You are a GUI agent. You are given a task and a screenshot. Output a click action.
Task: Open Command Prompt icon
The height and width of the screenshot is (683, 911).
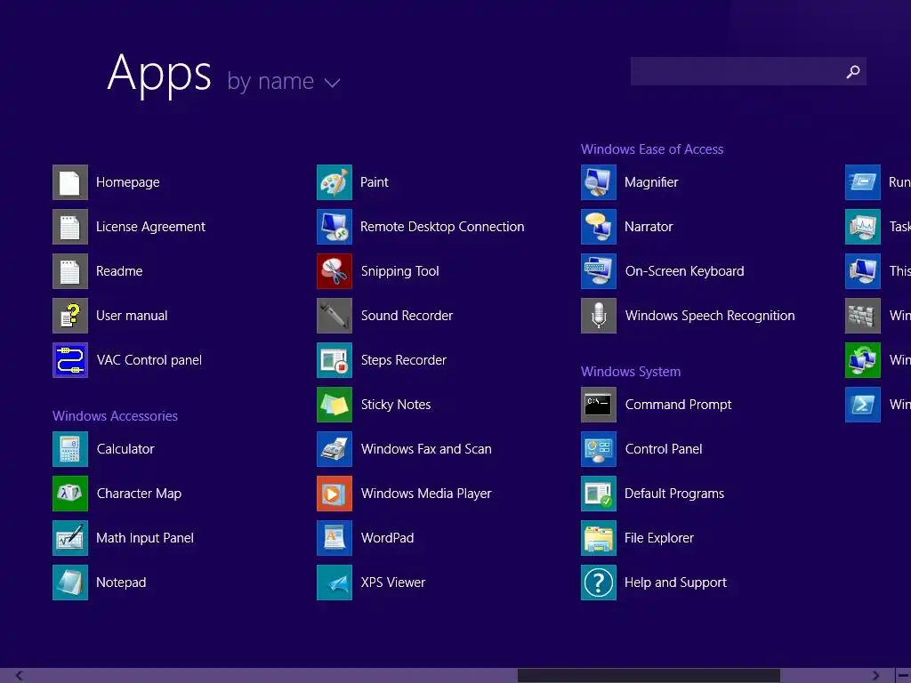point(599,405)
